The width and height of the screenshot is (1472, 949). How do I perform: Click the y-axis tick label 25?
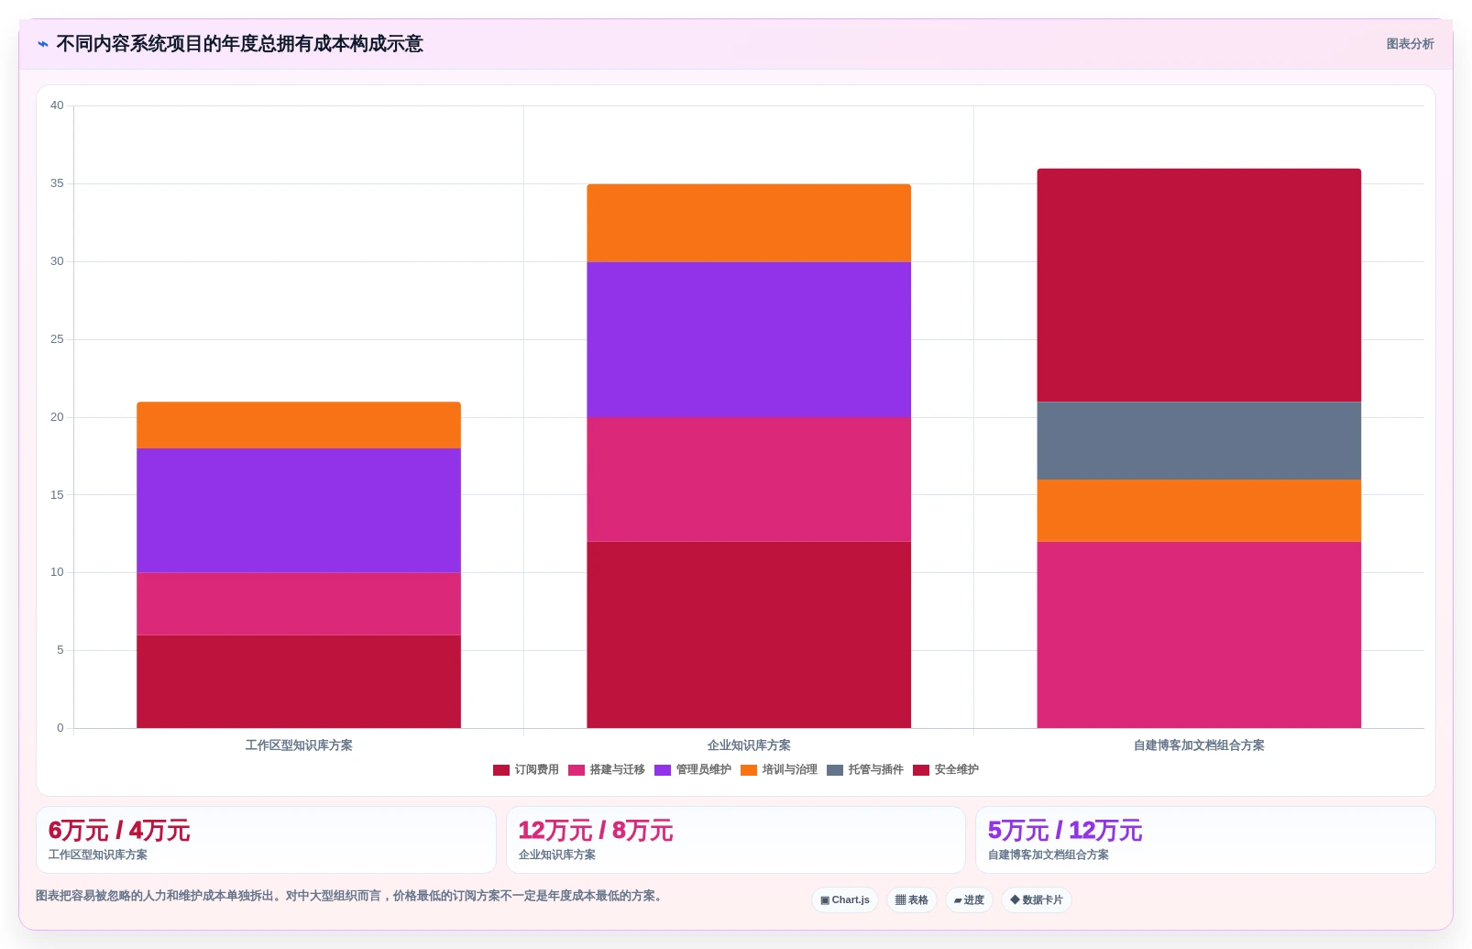click(x=57, y=339)
